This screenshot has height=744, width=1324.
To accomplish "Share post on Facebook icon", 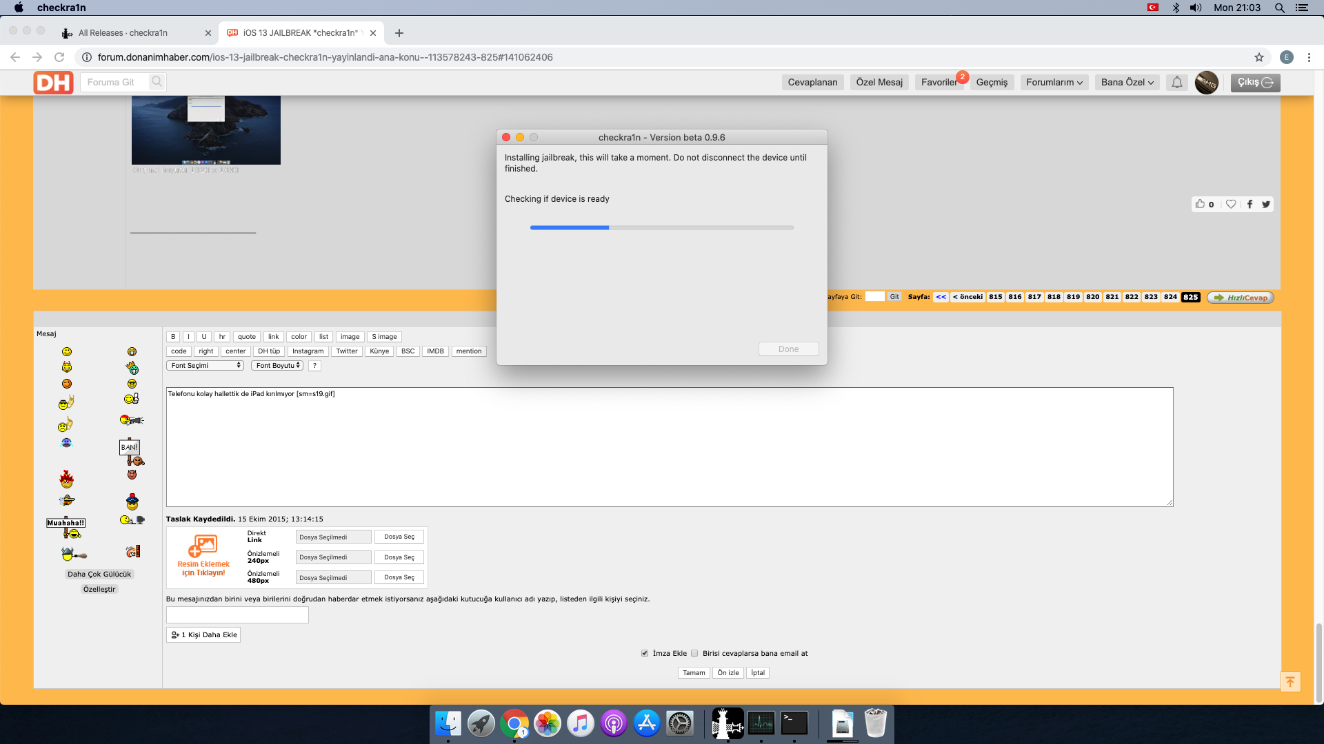I will (1250, 204).
